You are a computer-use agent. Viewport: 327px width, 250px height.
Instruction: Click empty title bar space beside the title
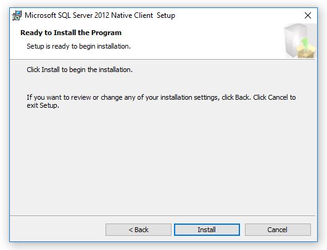click(x=238, y=15)
